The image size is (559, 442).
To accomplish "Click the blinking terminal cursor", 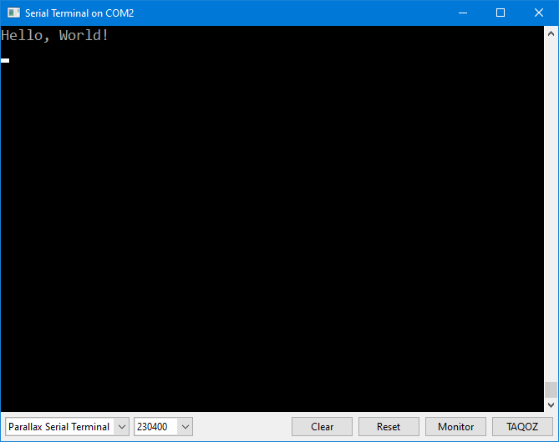I will click(x=5, y=60).
